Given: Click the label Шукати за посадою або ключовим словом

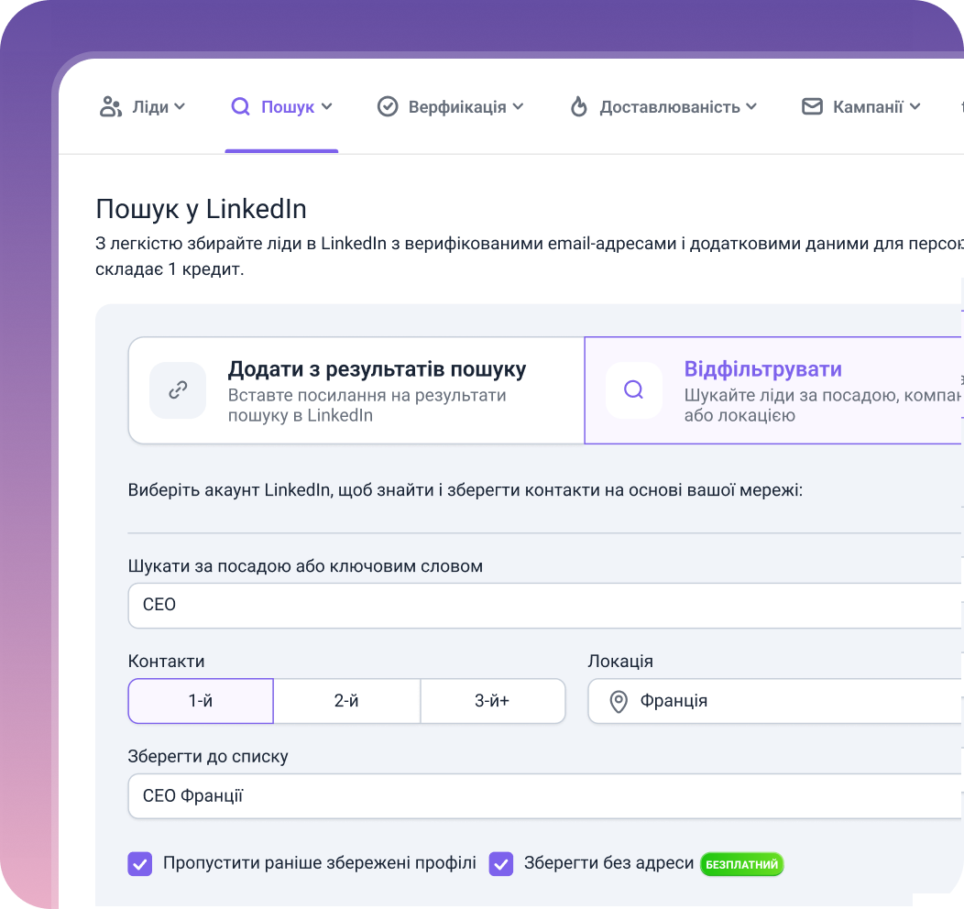Looking at the screenshot, I should point(305,566).
